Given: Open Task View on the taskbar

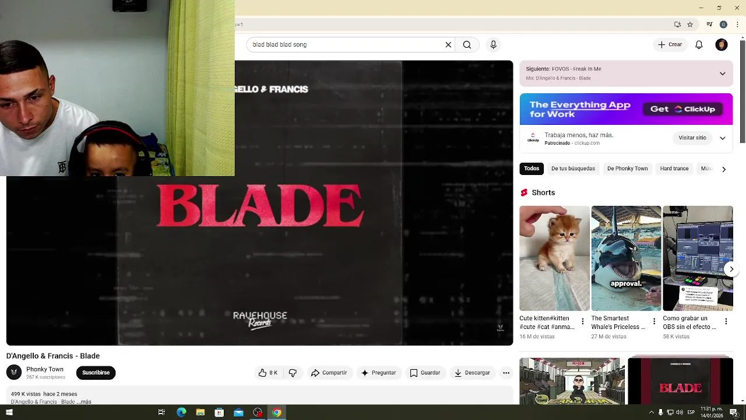Looking at the screenshot, I should click(161, 412).
